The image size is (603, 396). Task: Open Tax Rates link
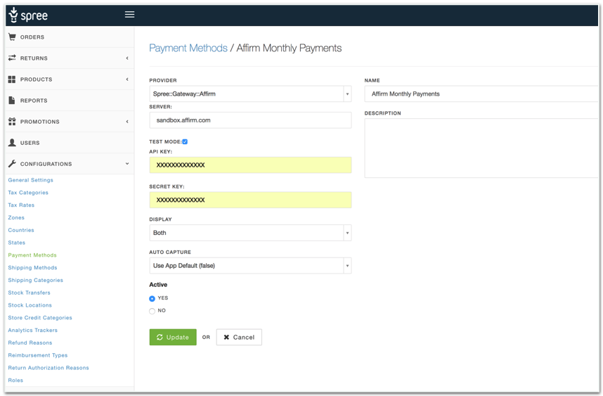21,205
